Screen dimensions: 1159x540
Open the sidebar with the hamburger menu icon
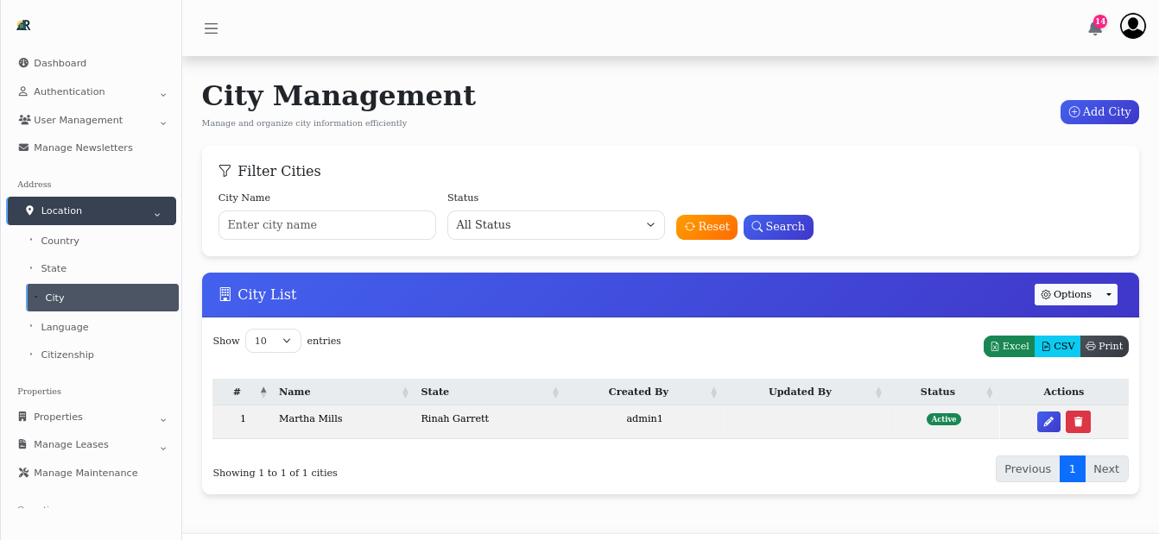[x=211, y=28]
